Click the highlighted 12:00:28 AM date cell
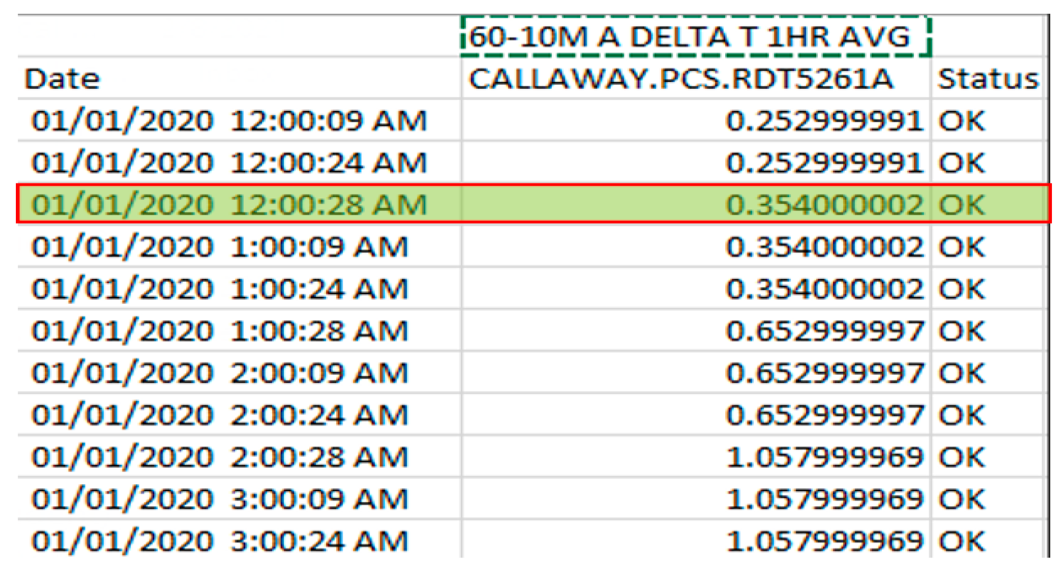Screen dimensions: 1063x575 (x=229, y=205)
